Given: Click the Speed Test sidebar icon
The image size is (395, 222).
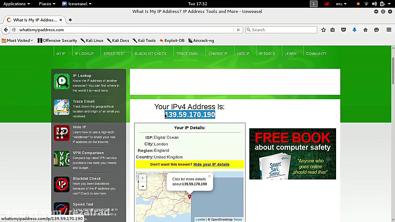Looking at the screenshot, I should click(62, 210).
